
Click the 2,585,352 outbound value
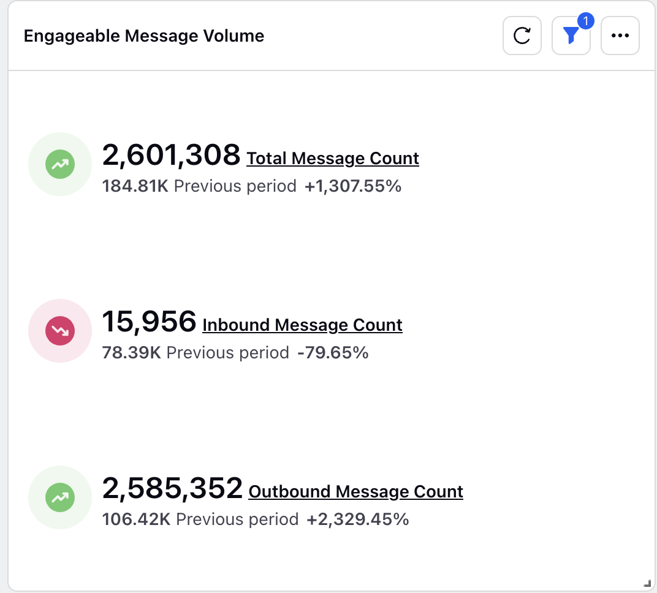(x=172, y=488)
